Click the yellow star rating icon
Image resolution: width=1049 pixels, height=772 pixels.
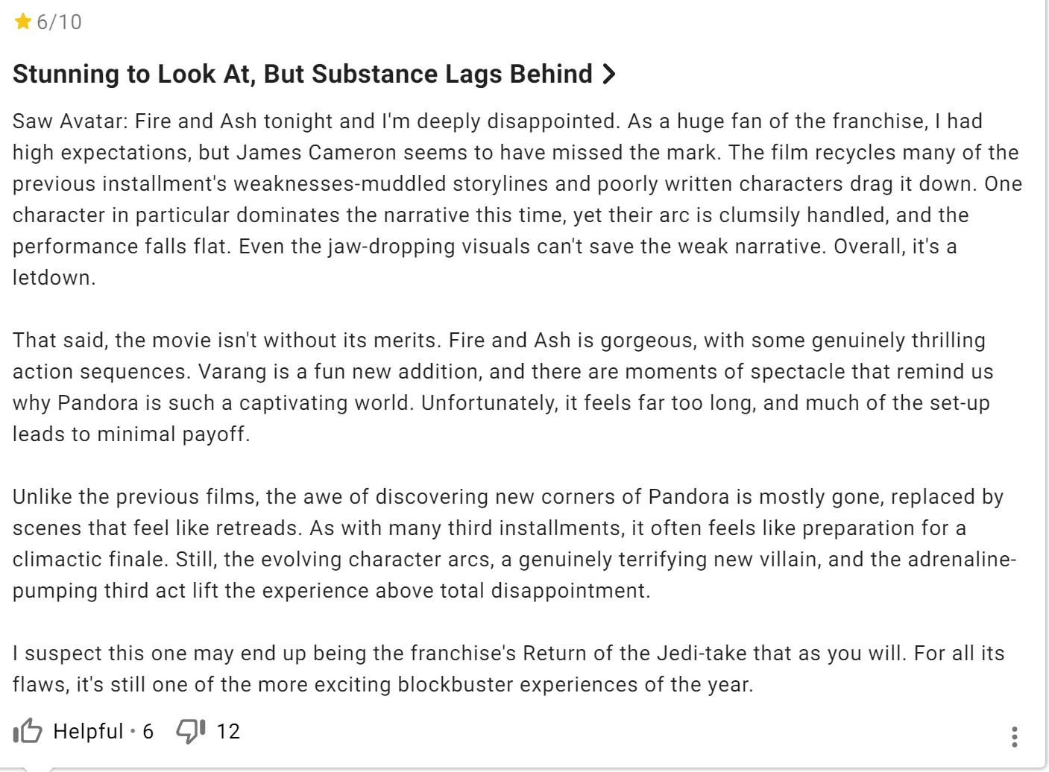[22, 22]
